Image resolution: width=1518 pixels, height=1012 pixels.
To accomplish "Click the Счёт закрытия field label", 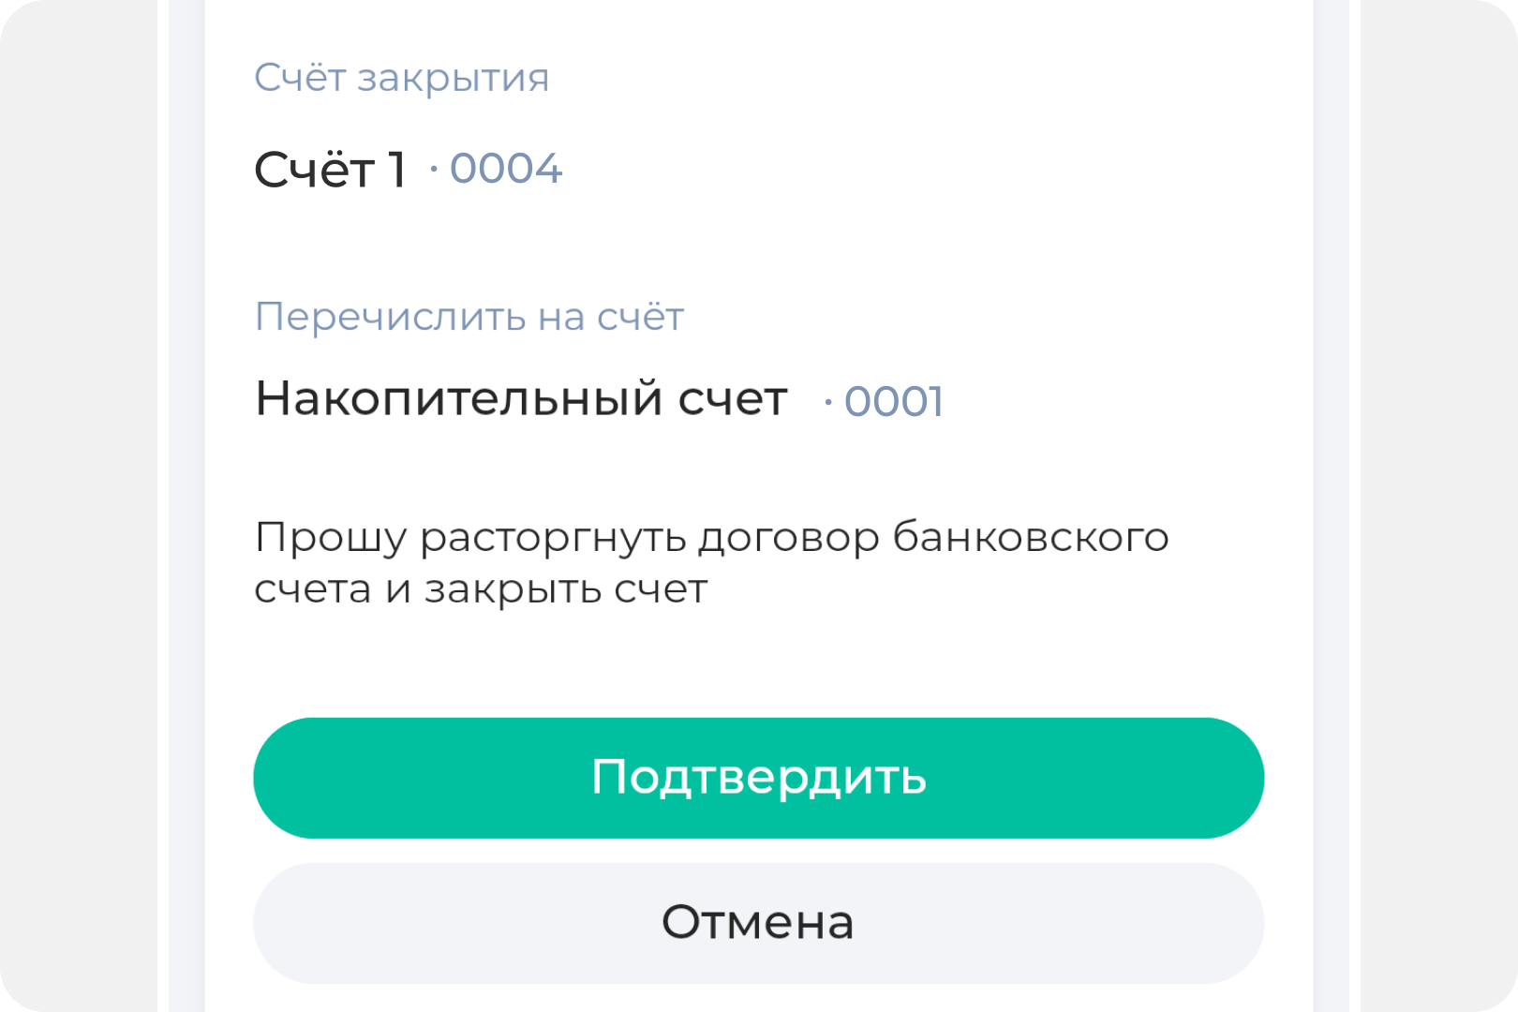I will pos(402,78).
